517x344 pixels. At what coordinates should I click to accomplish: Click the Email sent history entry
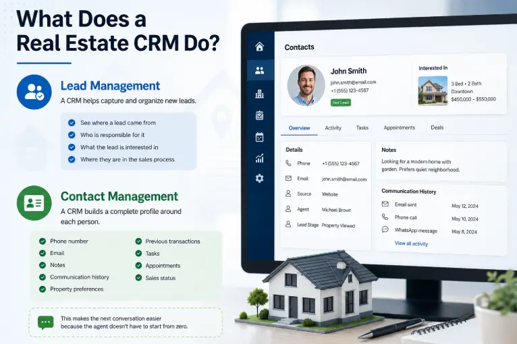[x=406, y=204]
